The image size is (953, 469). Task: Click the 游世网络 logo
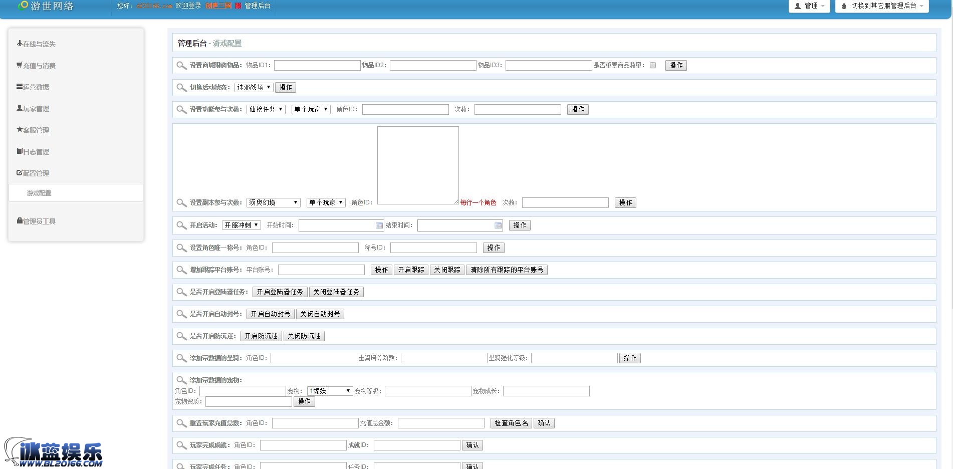[x=46, y=6]
